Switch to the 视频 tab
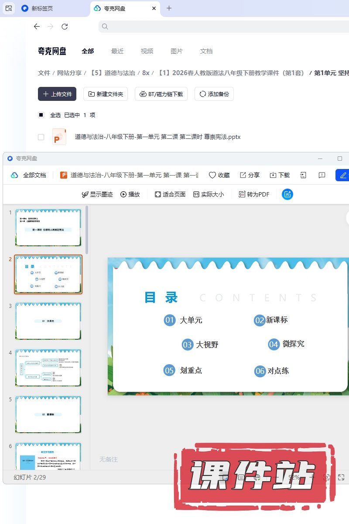 [147, 51]
